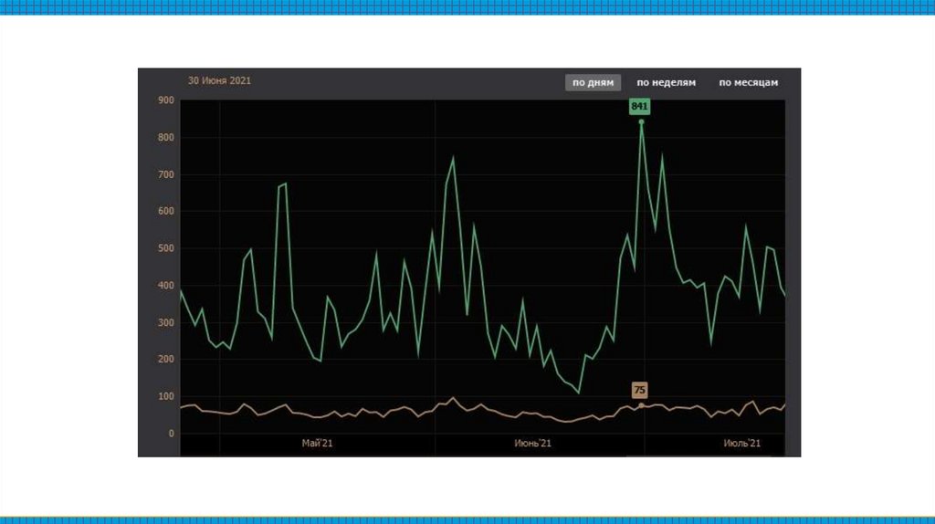Viewport: 935px width, 524px height.
Task: Click the green 841 value tooltip
Action: tap(639, 106)
